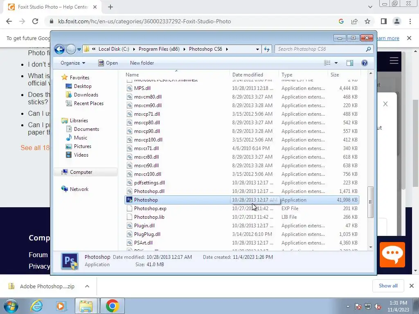
Task: Click the Explorer Forward navigation arrow
Action: [71, 49]
